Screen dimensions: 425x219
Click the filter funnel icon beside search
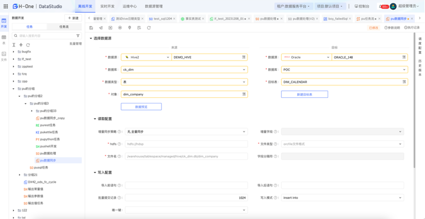78,36
